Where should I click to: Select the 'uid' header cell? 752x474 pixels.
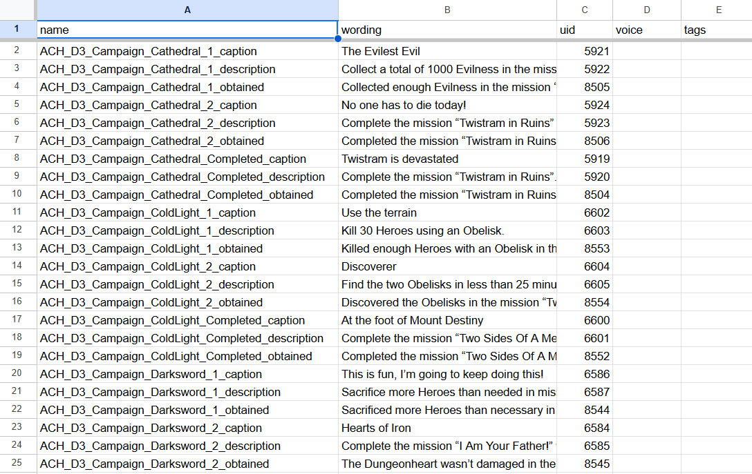(585, 30)
